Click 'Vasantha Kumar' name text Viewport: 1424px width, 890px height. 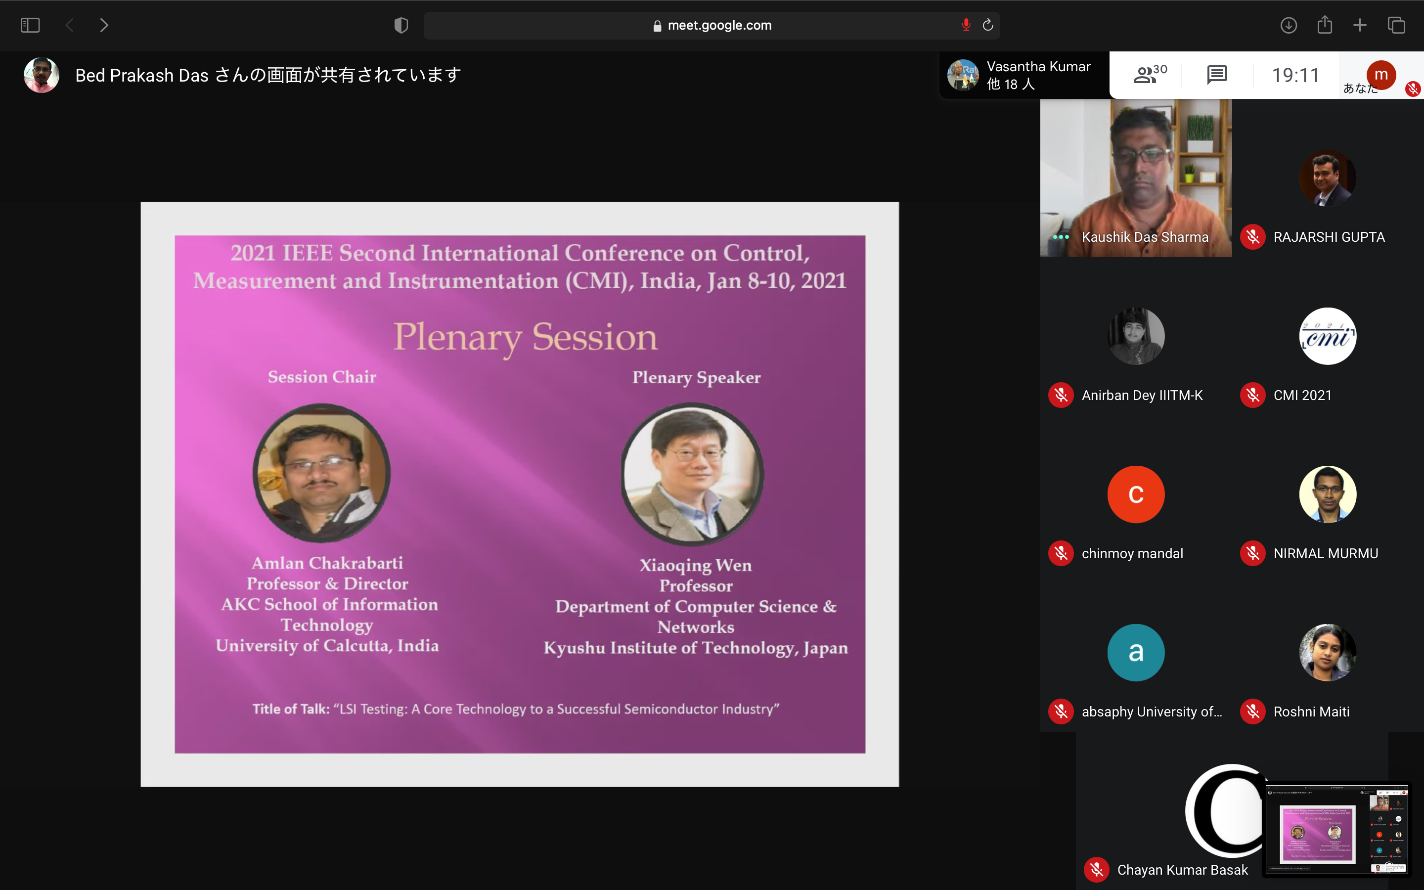tap(1038, 67)
